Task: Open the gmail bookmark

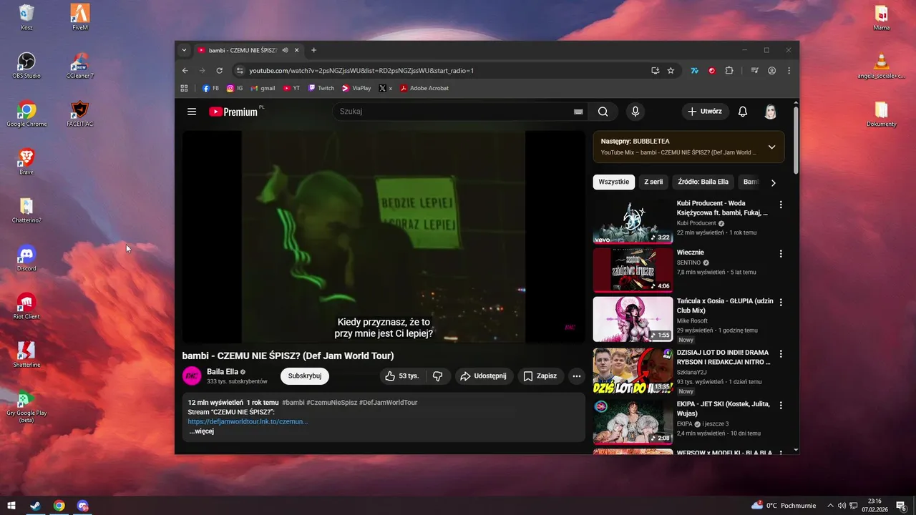Action: pyautogui.click(x=263, y=88)
